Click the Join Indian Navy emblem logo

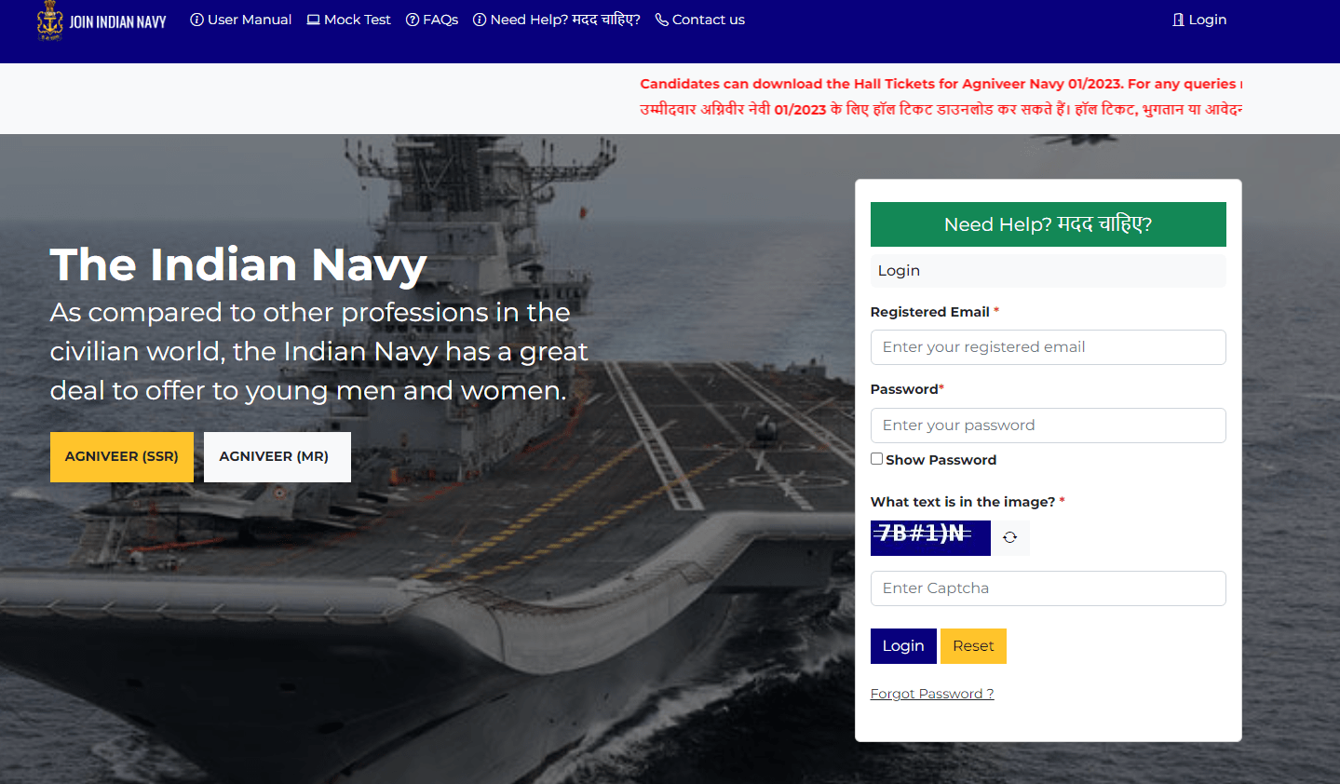click(50, 20)
